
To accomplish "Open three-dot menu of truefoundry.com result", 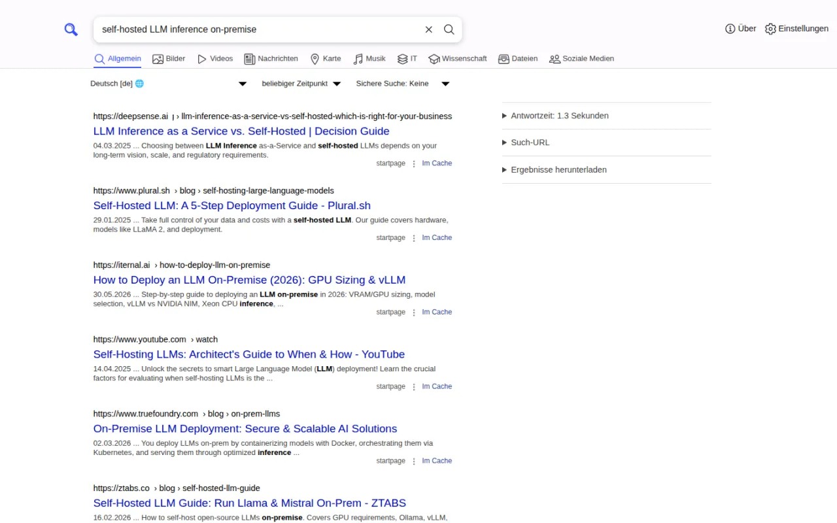I will [x=414, y=462].
